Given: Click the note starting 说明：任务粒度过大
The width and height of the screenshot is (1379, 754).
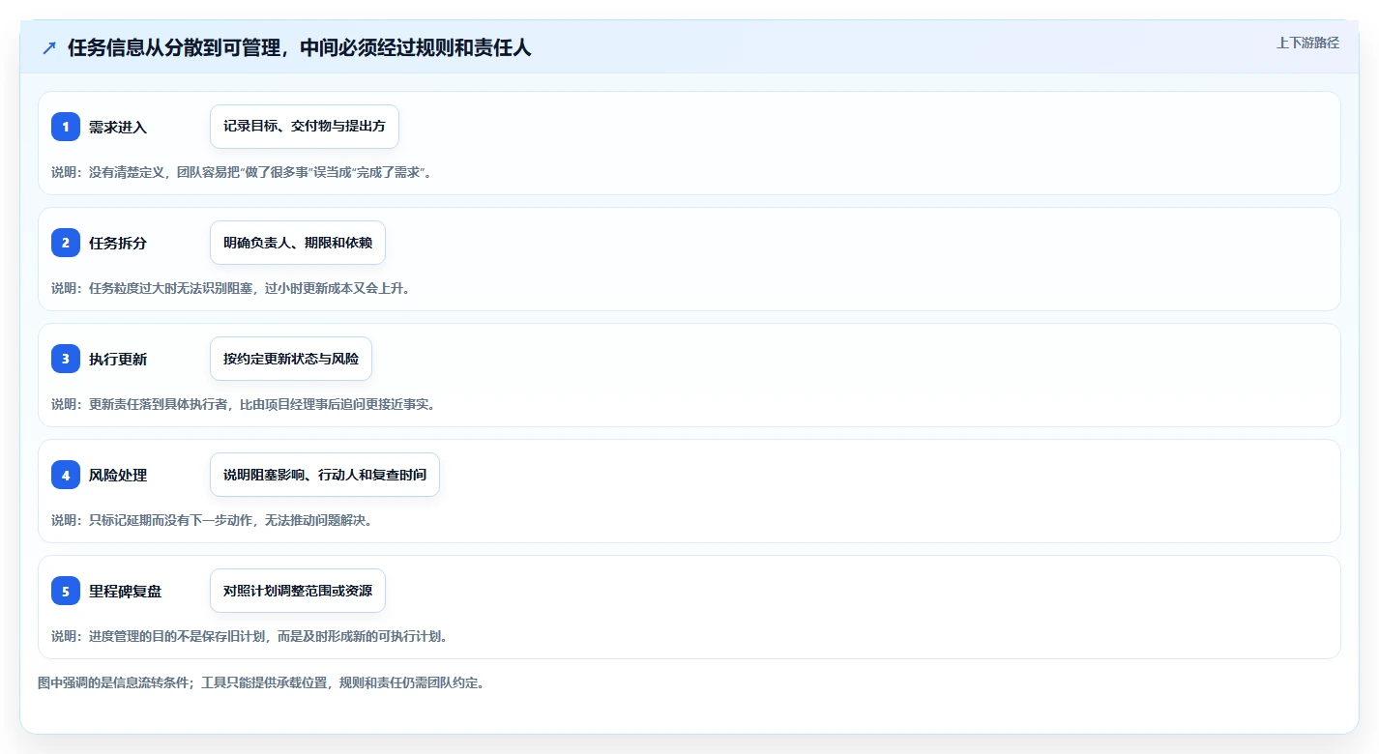Looking at the screenshot, I should tap(230, 288).
